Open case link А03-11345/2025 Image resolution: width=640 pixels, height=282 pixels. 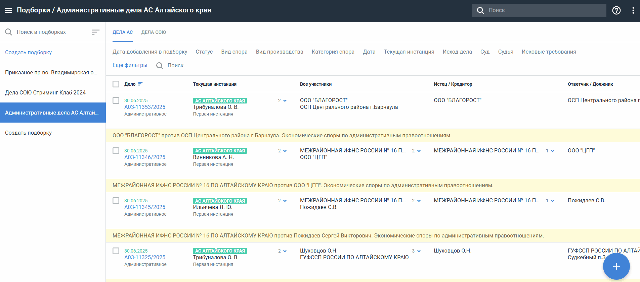[145, 207]
